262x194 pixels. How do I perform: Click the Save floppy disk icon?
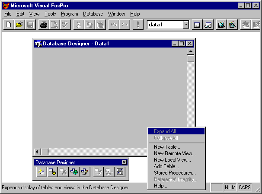(30, 25)
